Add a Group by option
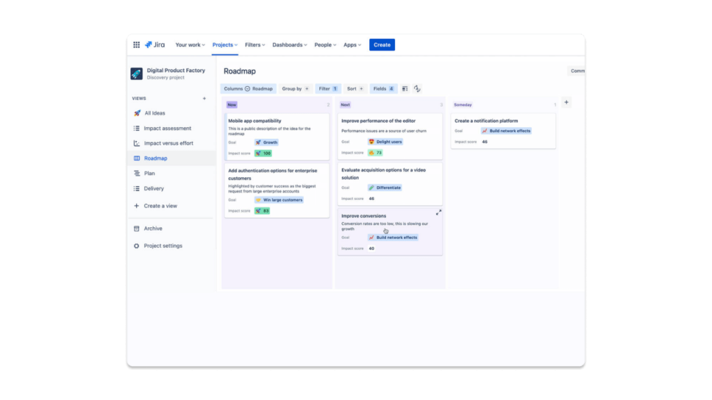 click(295, 89)
